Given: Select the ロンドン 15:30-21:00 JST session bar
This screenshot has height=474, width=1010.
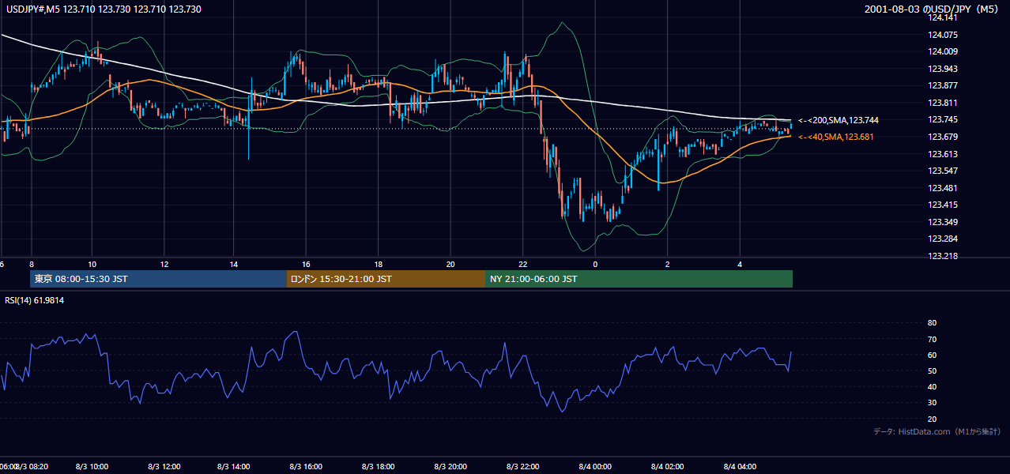Looking at the screenshot, I should [x=386, y=279].
